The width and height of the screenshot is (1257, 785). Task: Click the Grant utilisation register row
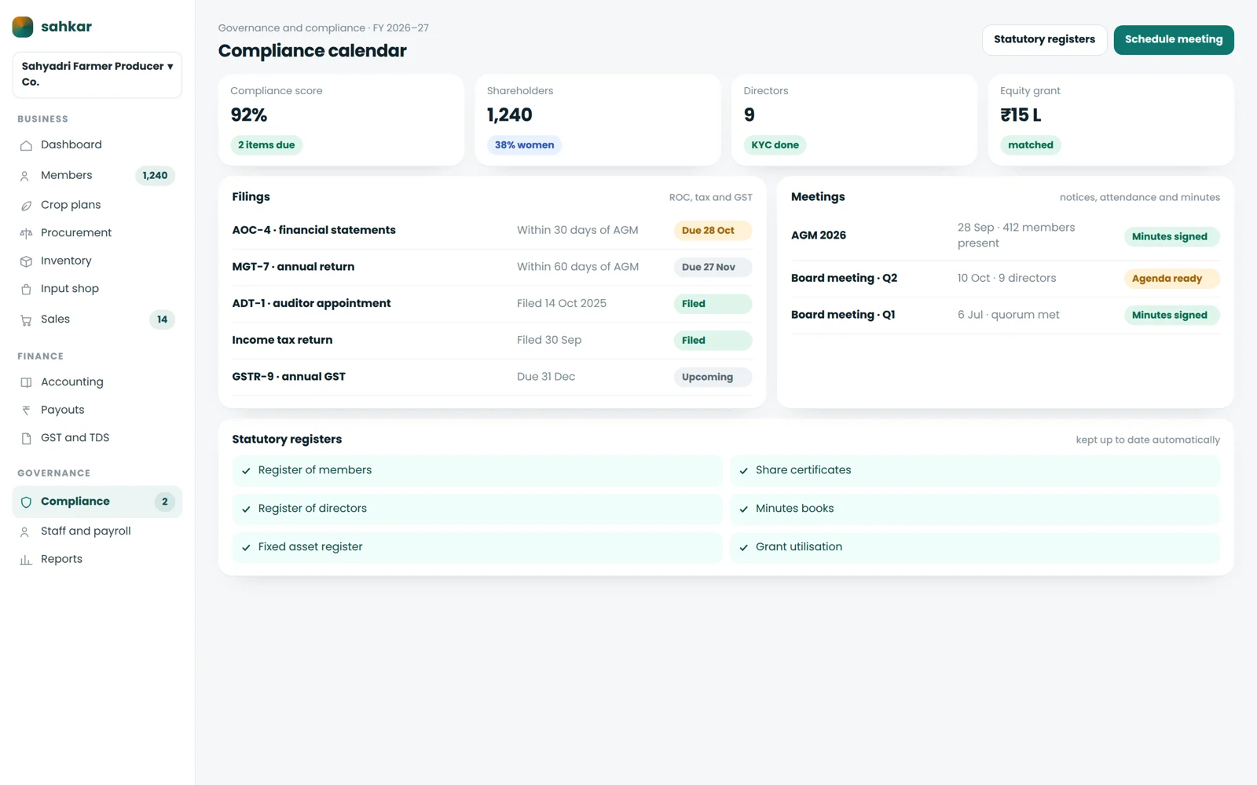point(974,547)
